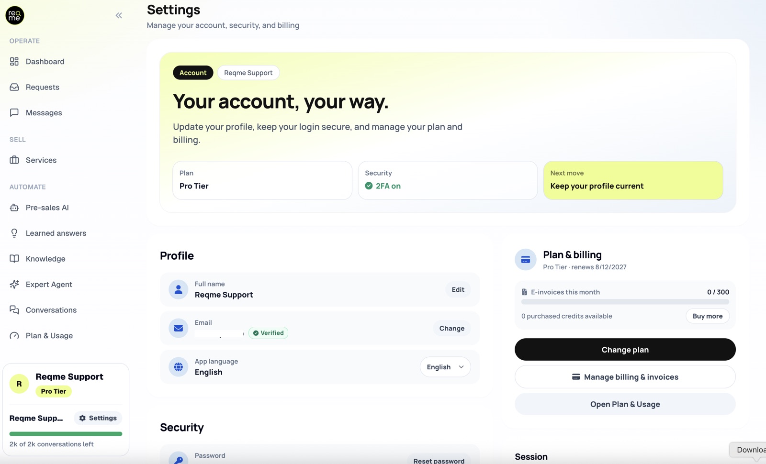Click Buy more credits button

(707, 316)
